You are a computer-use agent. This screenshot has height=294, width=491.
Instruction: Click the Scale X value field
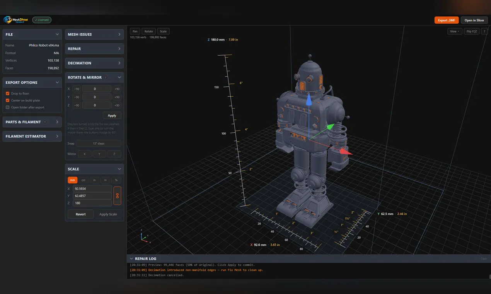point(92,189)
